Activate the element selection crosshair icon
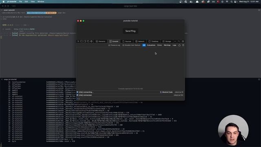Image resolution: width=261 pixels, height=147 pixels. click(x=91, y=41)
